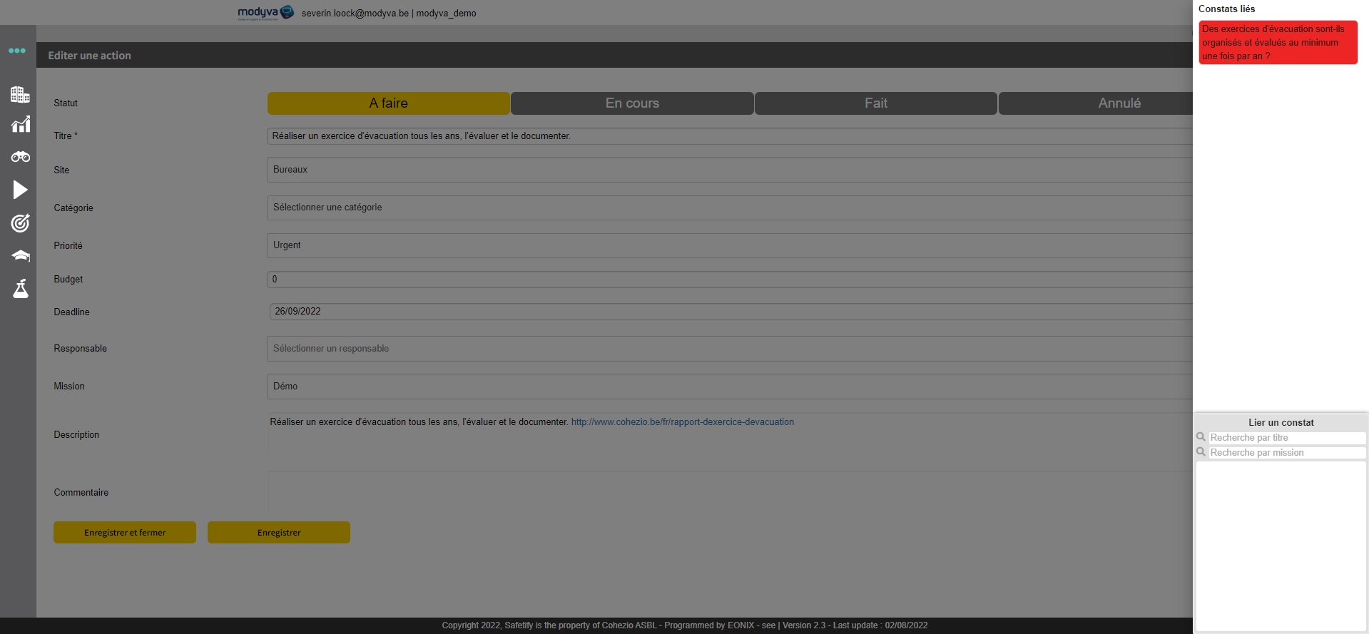Viewport: 1369px width, 634px height.
Task: Open the buildings sidebar icon
Action: point(20,94)
